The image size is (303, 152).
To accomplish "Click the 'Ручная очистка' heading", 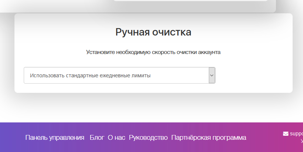I will tap(153, 32).
